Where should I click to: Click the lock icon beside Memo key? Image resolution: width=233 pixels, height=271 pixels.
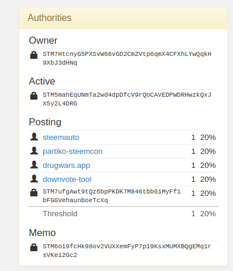34,247
